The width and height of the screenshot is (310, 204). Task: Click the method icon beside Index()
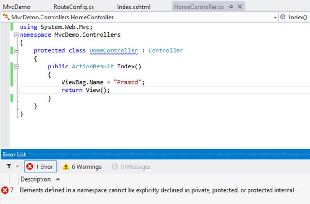pyautogui.click(x=283, y=17)
